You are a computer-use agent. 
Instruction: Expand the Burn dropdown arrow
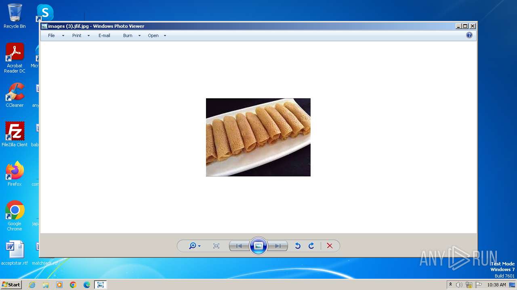139,36
